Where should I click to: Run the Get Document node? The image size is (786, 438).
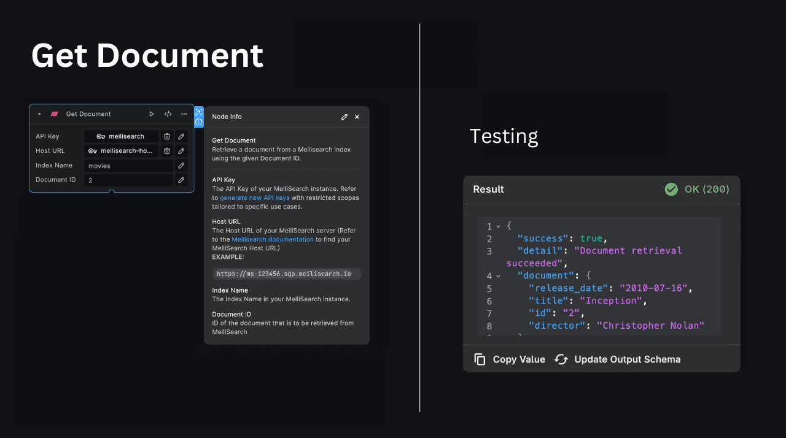[152, 114]
